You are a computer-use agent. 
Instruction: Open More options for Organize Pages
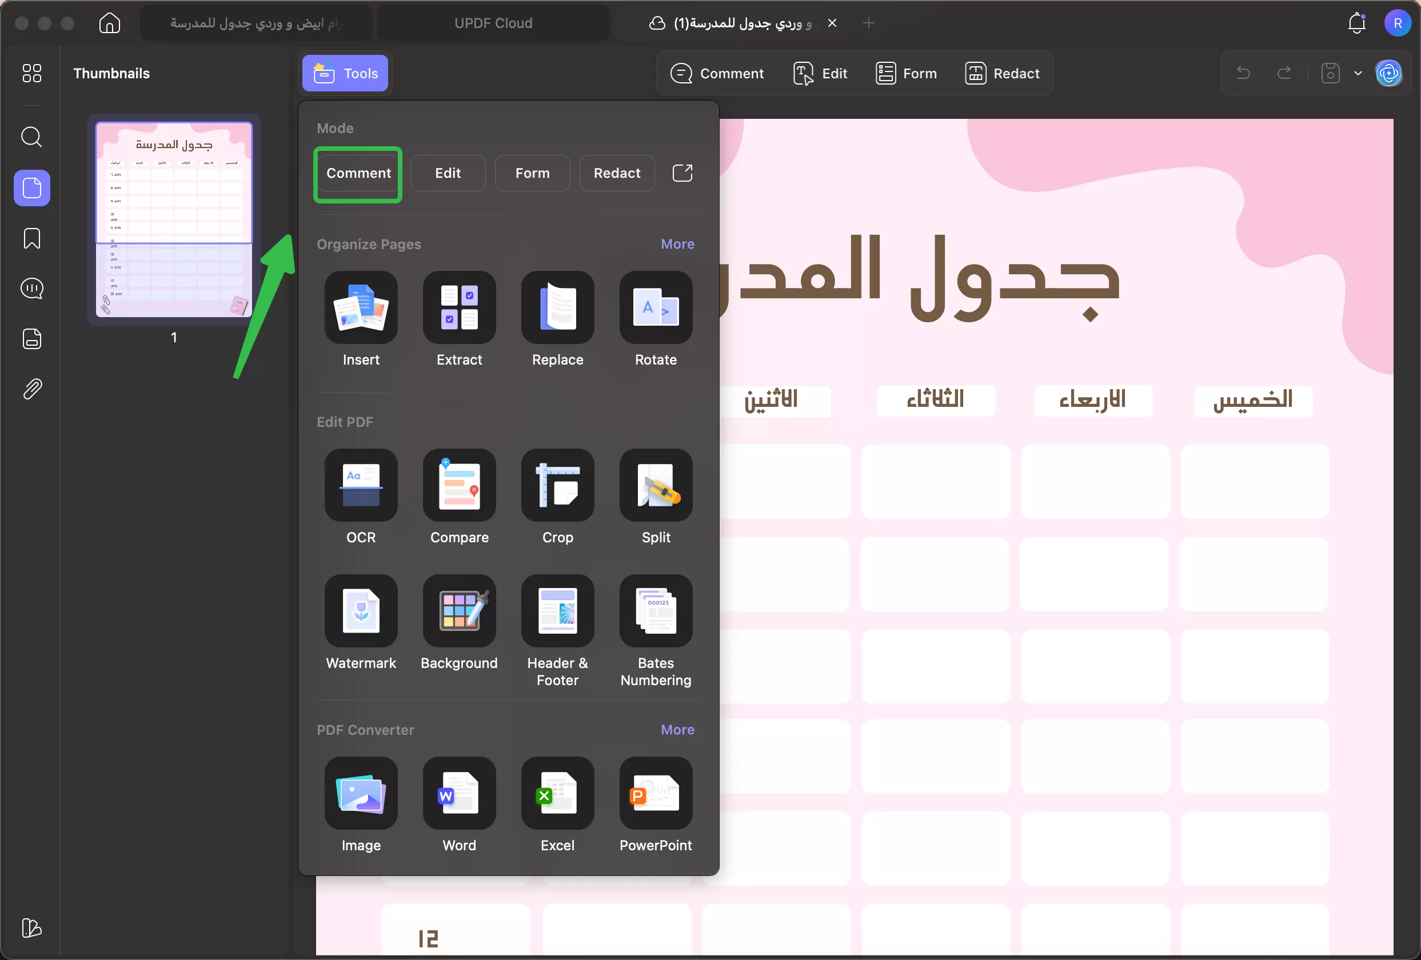click(x=677, y=244)
